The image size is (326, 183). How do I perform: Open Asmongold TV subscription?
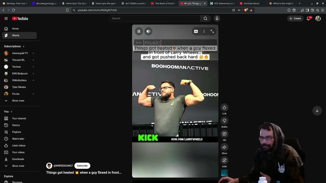19,53
